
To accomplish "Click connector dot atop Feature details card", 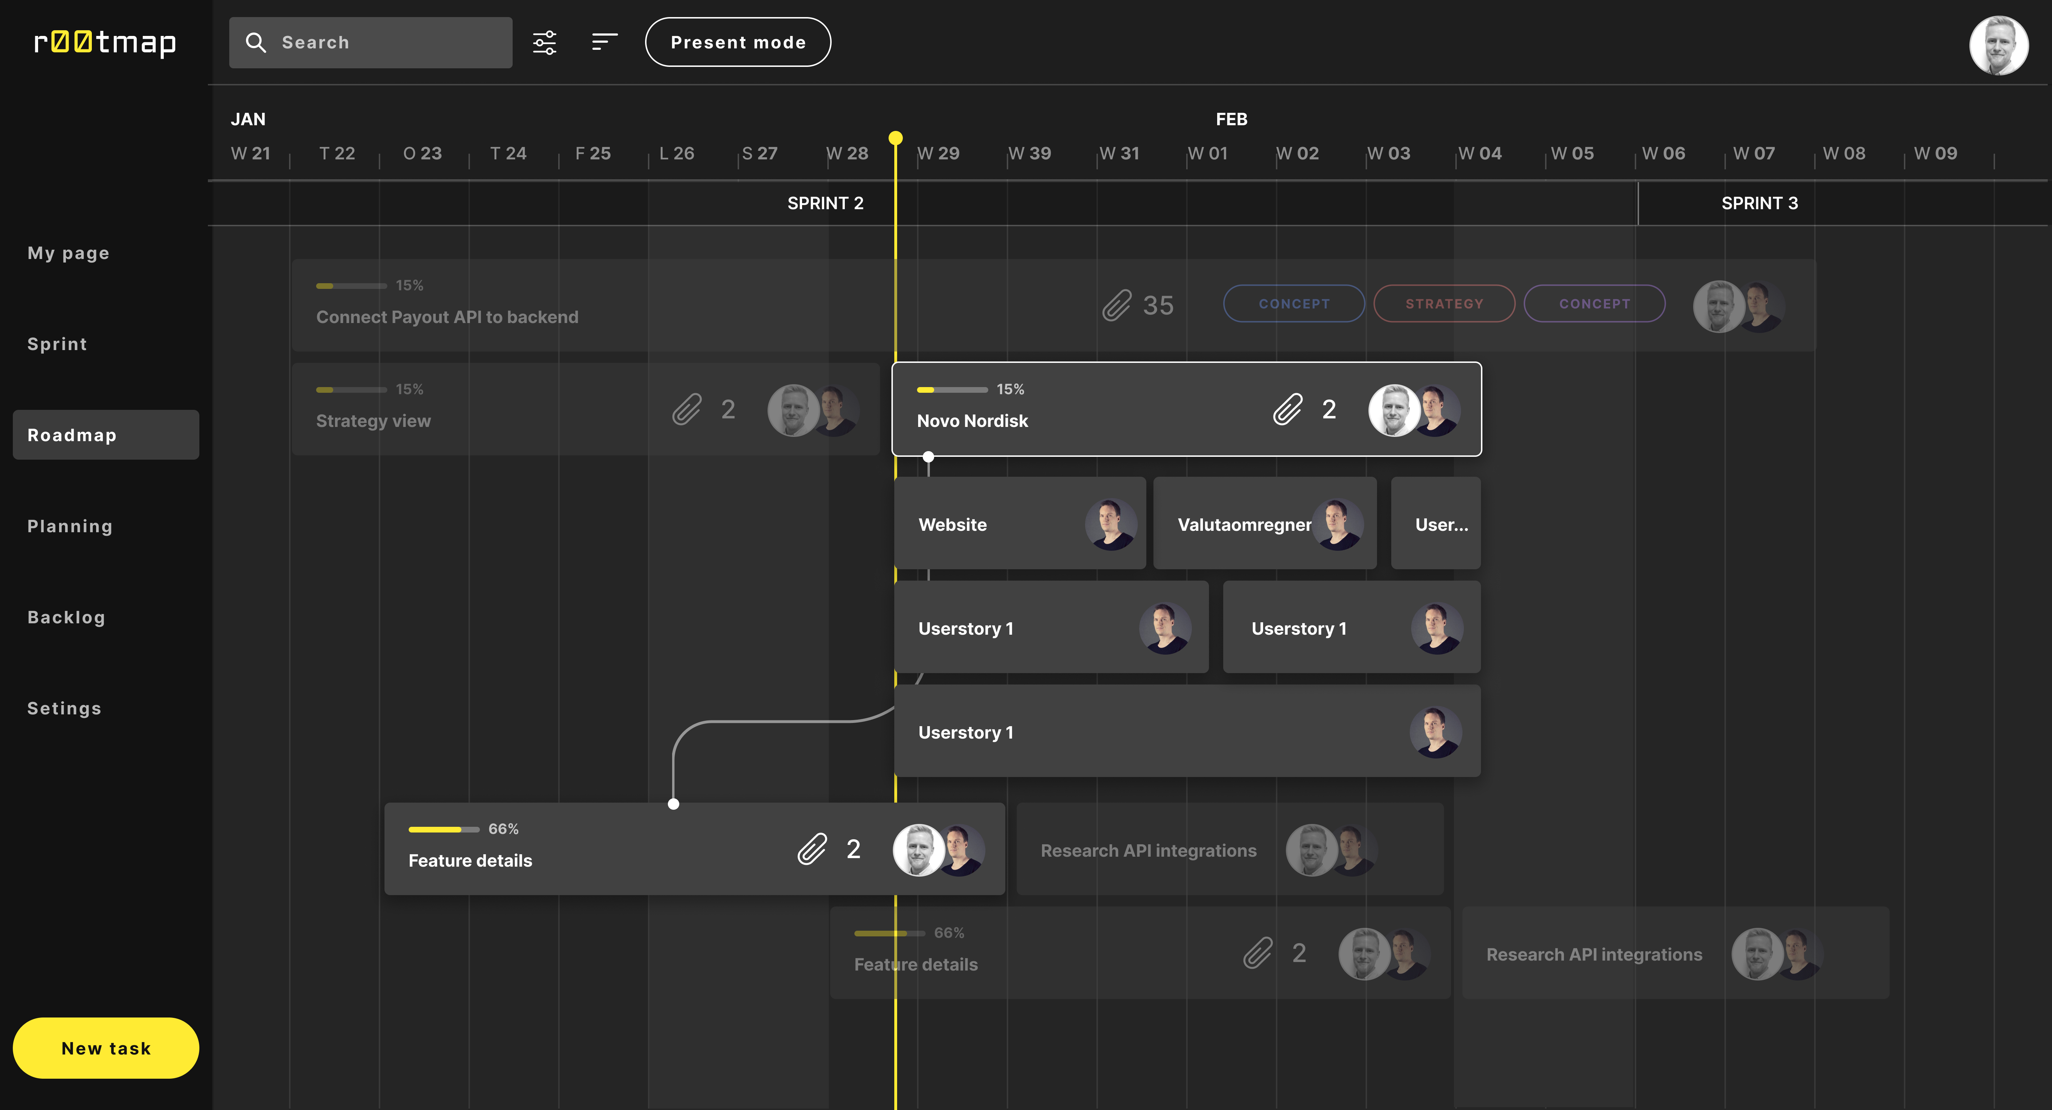I will click(673, 804).
